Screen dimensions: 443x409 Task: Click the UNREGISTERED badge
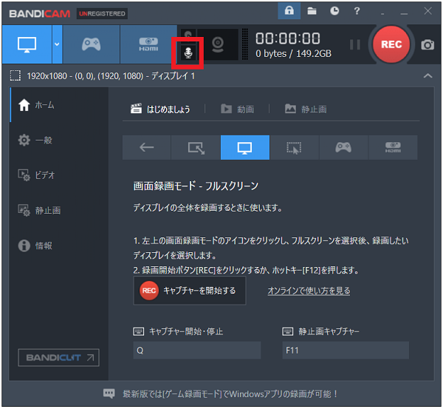(102, 13)
